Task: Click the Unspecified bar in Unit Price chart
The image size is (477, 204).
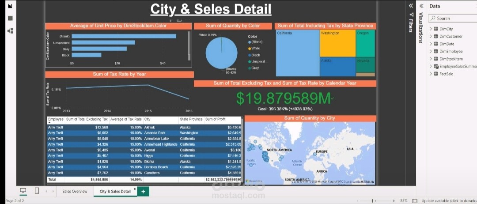Action: 103,42
